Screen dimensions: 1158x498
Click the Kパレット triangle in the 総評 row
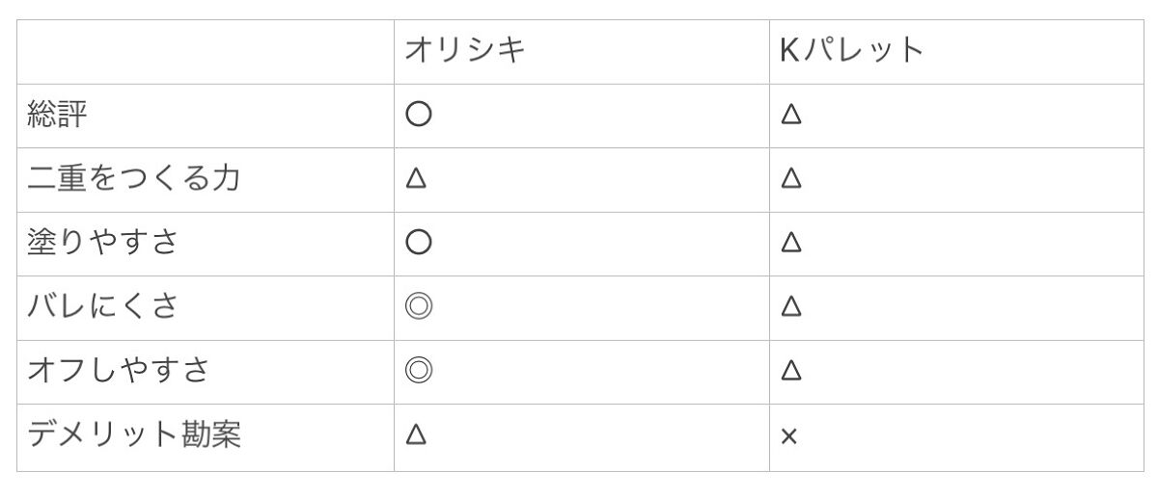(x=791, y=115)
